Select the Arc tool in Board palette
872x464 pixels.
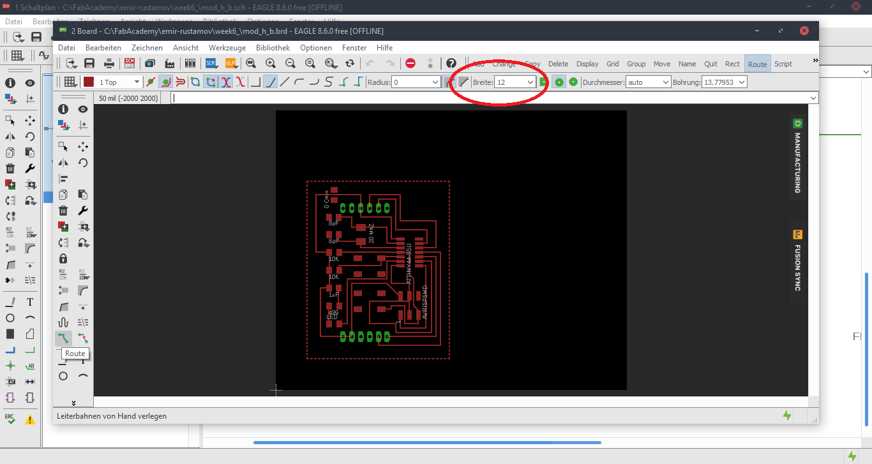[x=83, y=377]
